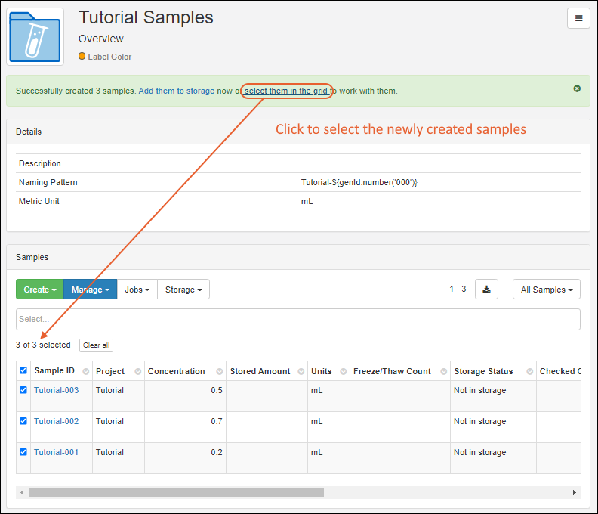
Task: Click the download export icon button
Action: click(486, 290)
